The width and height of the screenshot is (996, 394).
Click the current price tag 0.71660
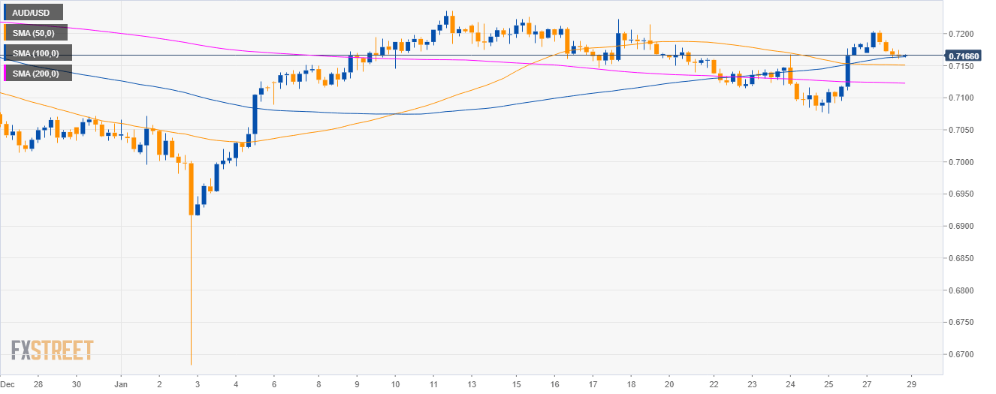click(966, 56)
